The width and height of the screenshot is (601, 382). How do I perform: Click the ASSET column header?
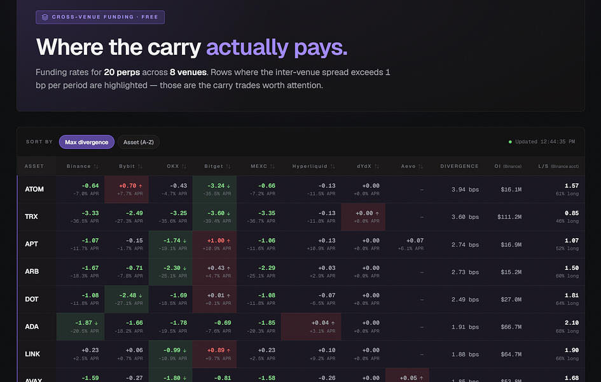34,166
